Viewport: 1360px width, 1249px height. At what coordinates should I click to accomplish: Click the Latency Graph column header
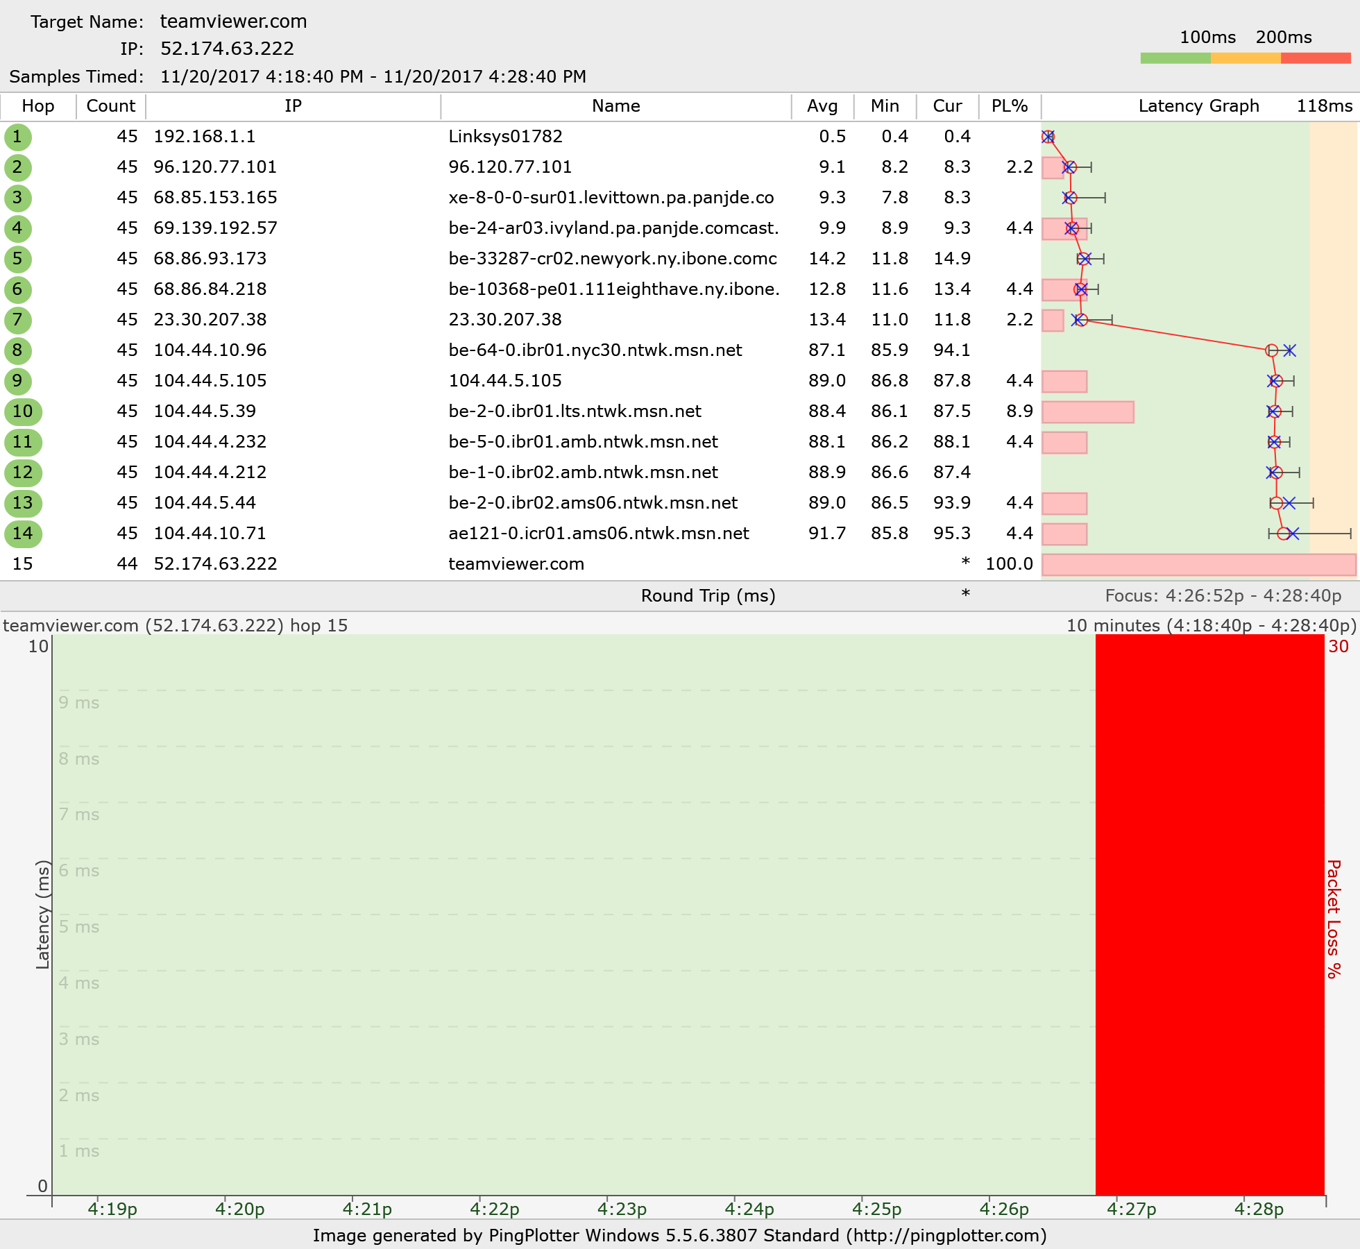click(1198, 106)
